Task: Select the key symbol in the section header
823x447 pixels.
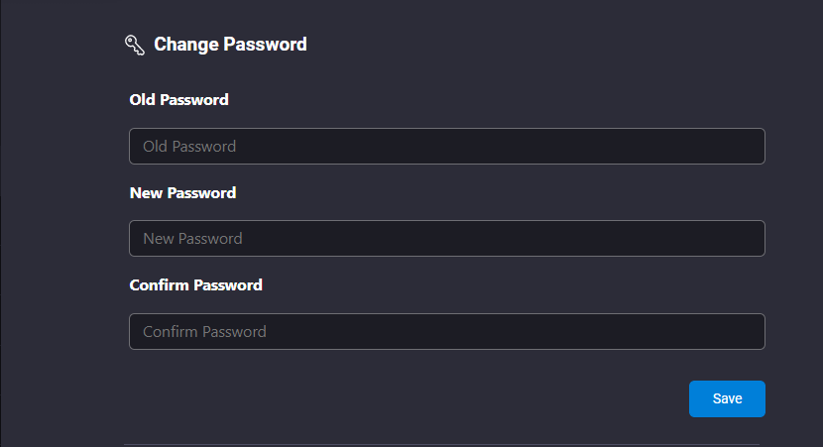Action: [x=135, y=46]
